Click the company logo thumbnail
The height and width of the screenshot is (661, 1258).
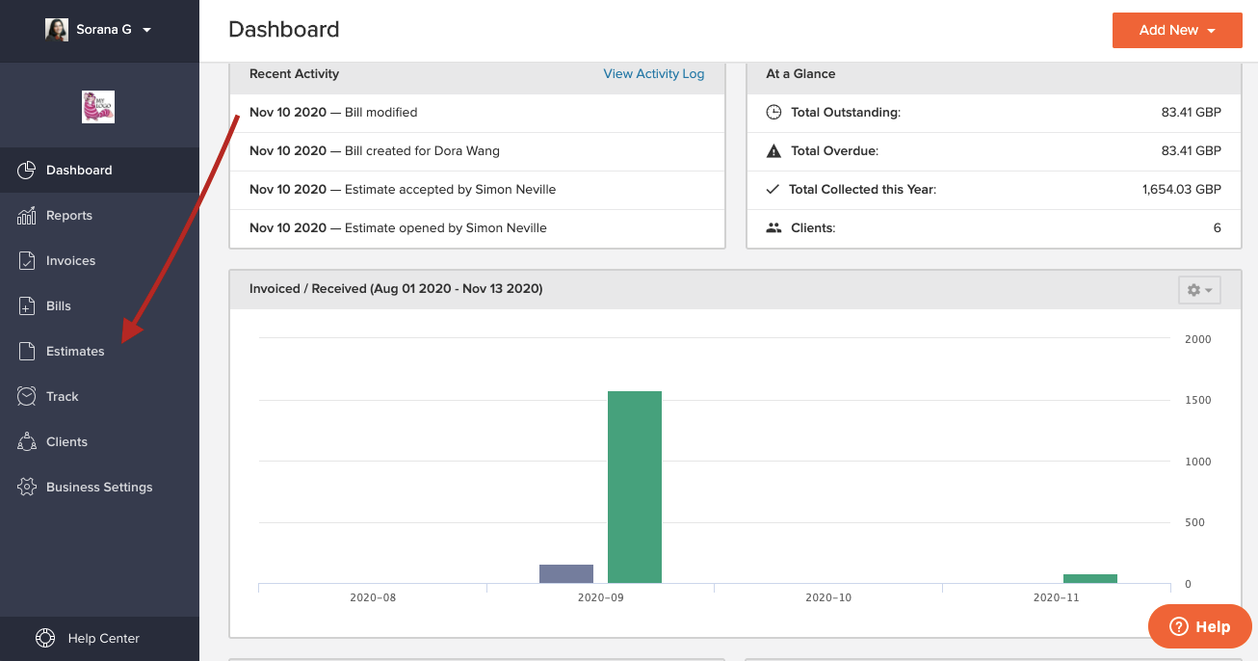(98, 107)
